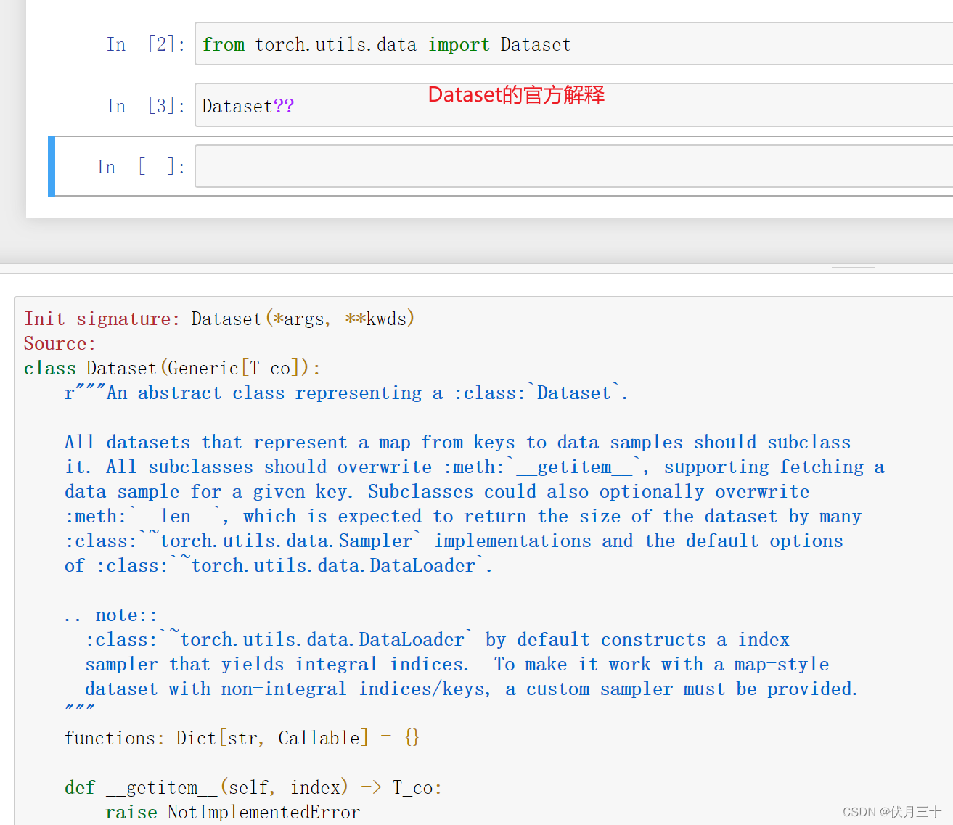Click the '.. note::' line
953x825 pixels.
(110, 615)
